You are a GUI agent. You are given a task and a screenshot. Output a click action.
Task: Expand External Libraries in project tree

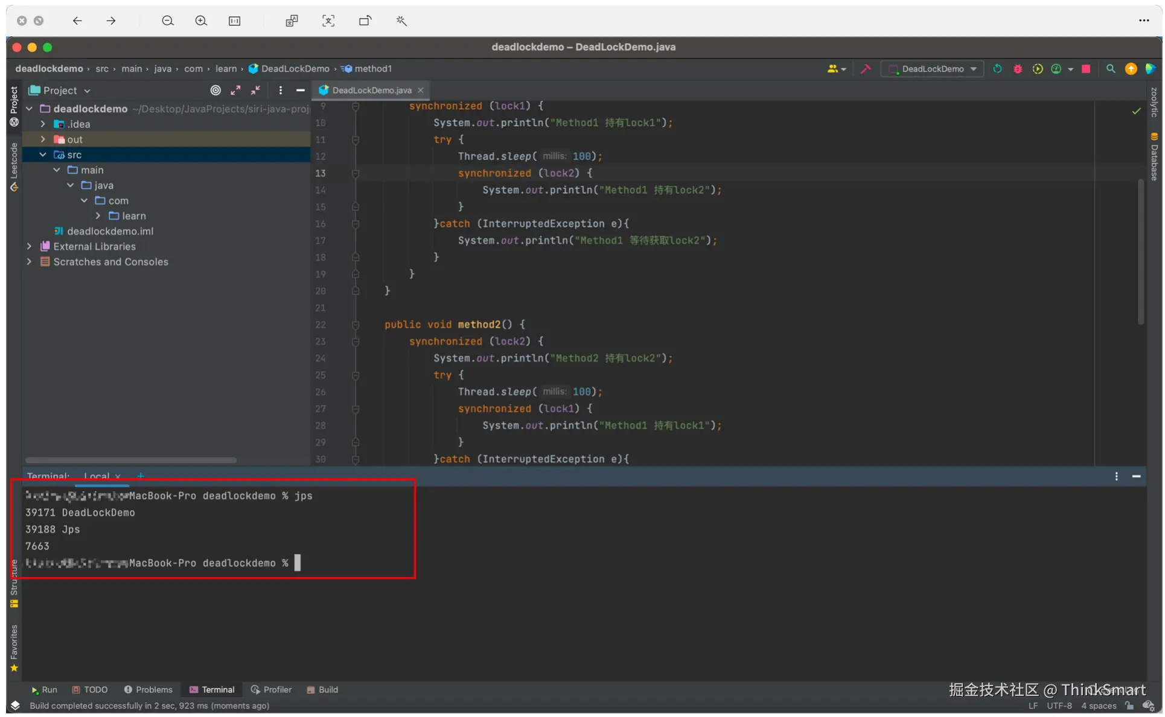(29, 246)
